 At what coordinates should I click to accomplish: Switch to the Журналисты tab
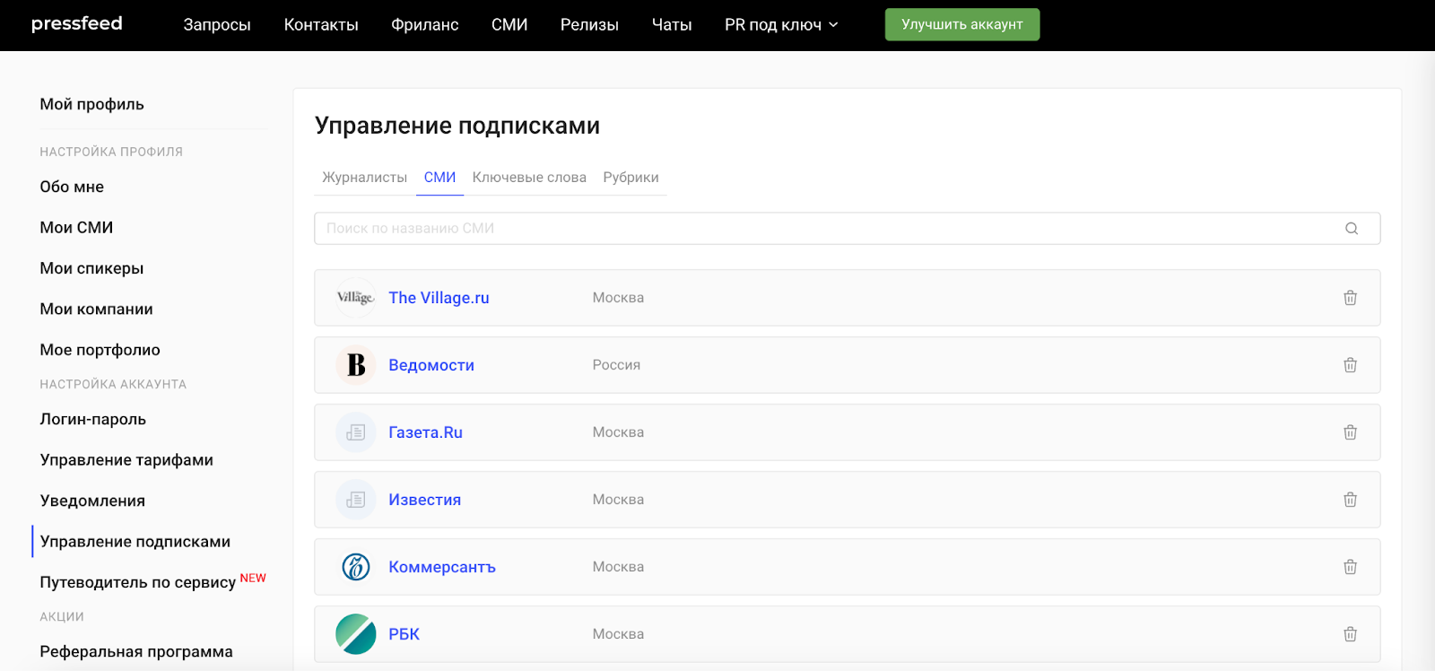pyautogui.click(x=364, y=178)
